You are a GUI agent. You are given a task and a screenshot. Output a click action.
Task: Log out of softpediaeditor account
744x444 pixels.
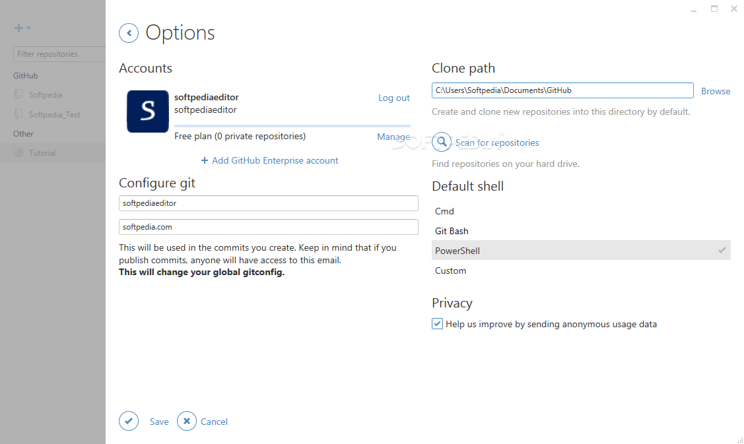tap(394, 98)
